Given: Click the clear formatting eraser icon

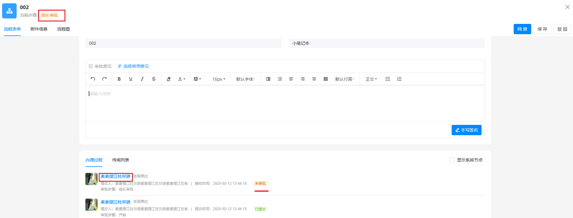Looking at the screenshot, I should 169,79.
